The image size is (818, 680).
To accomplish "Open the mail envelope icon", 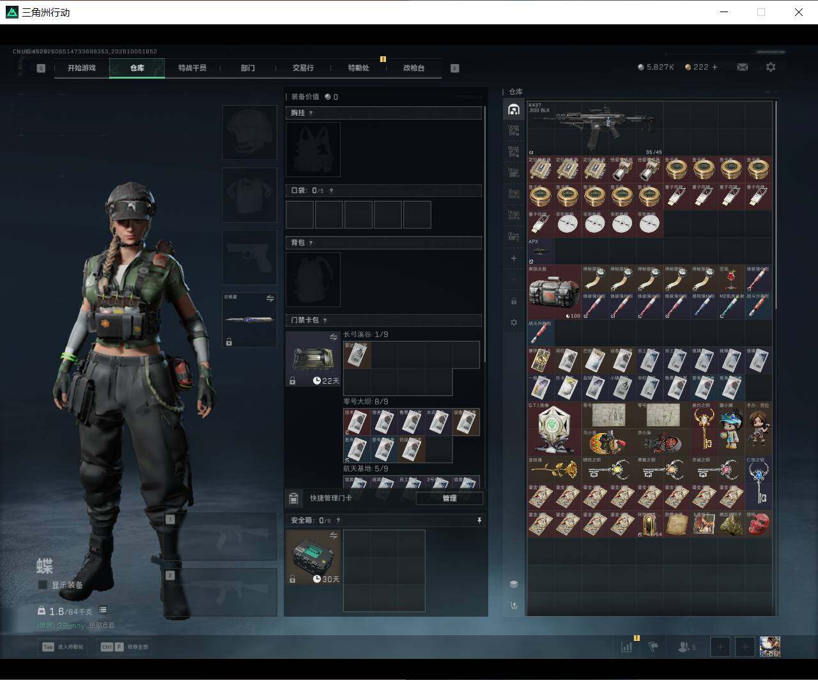I will pos(743,67).
